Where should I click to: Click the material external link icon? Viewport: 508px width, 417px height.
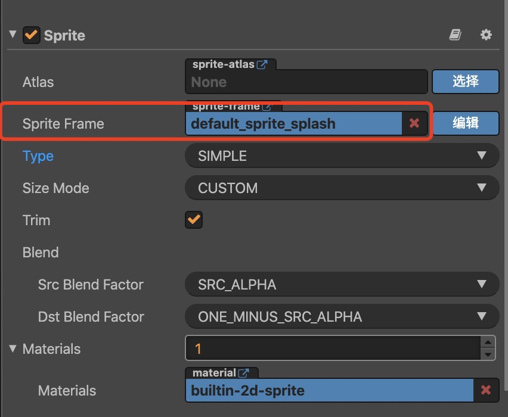(243, 373)
